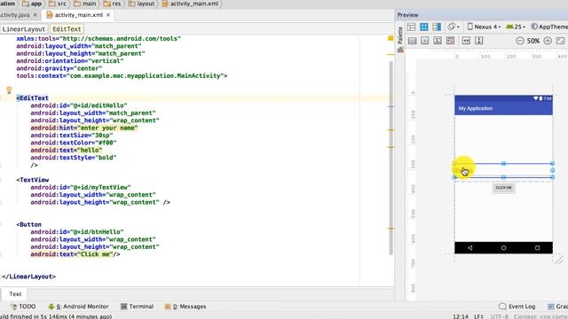568x319 pixels.
Task: Click the 12:14 cursor position in status bar
Action: [461, 316]
